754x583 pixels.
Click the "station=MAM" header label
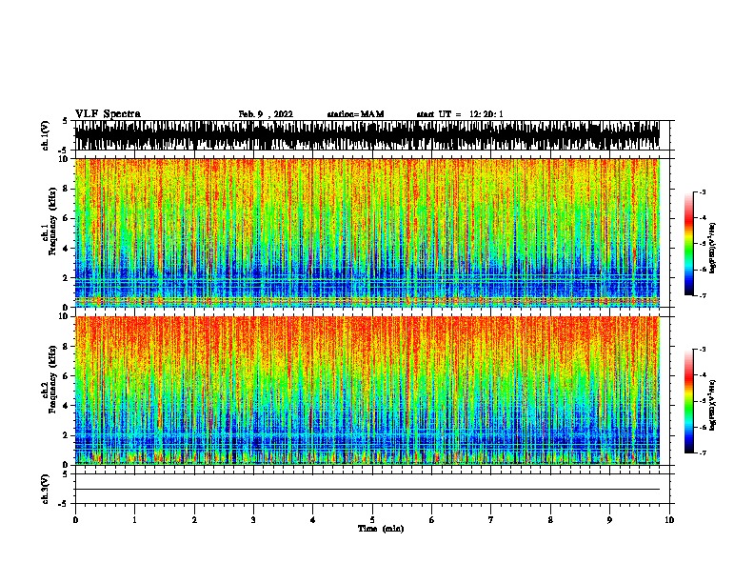(x=355, y=114)
